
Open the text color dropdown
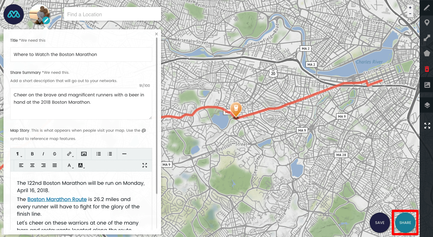pyautogui.click(x=70, y=165)
